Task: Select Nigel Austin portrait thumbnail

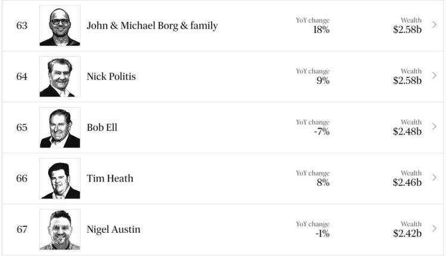Action: click(60, 229)
